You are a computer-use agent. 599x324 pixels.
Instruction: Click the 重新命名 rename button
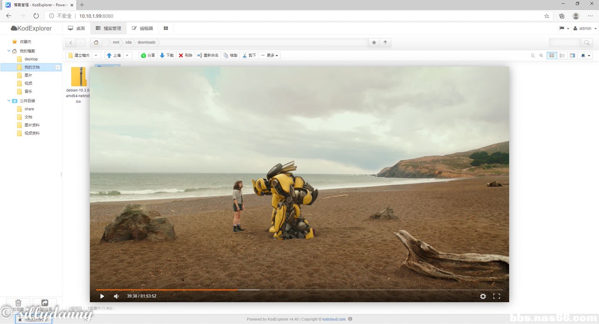point(208,55)
